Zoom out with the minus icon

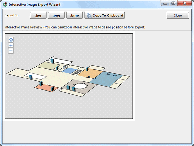click(11, 51)
